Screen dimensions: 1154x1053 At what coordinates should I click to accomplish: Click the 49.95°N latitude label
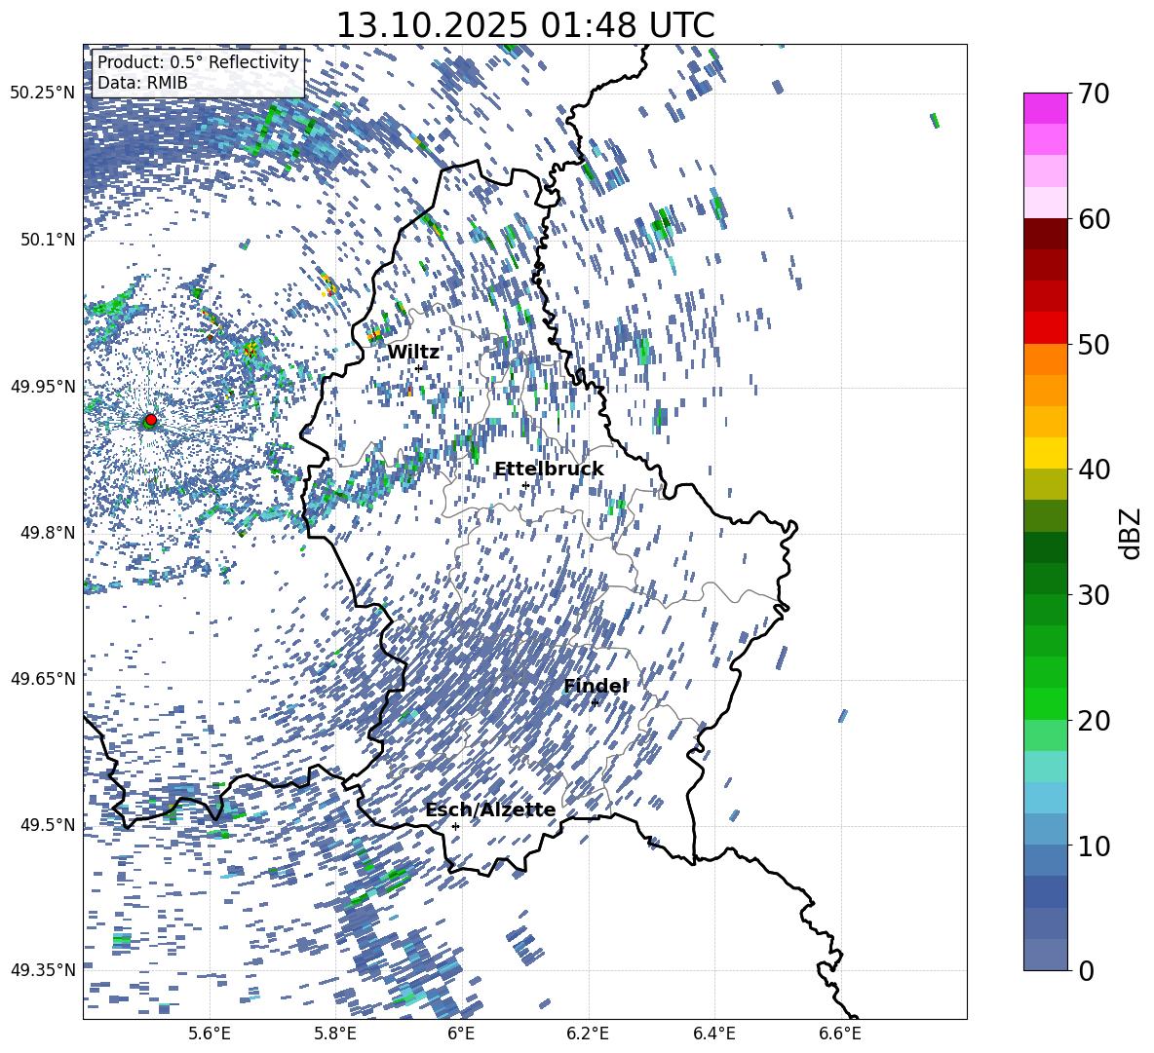pos(42,386)
